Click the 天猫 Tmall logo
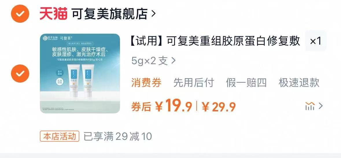Screen dimensions: 341x158 tap(53, 14)
